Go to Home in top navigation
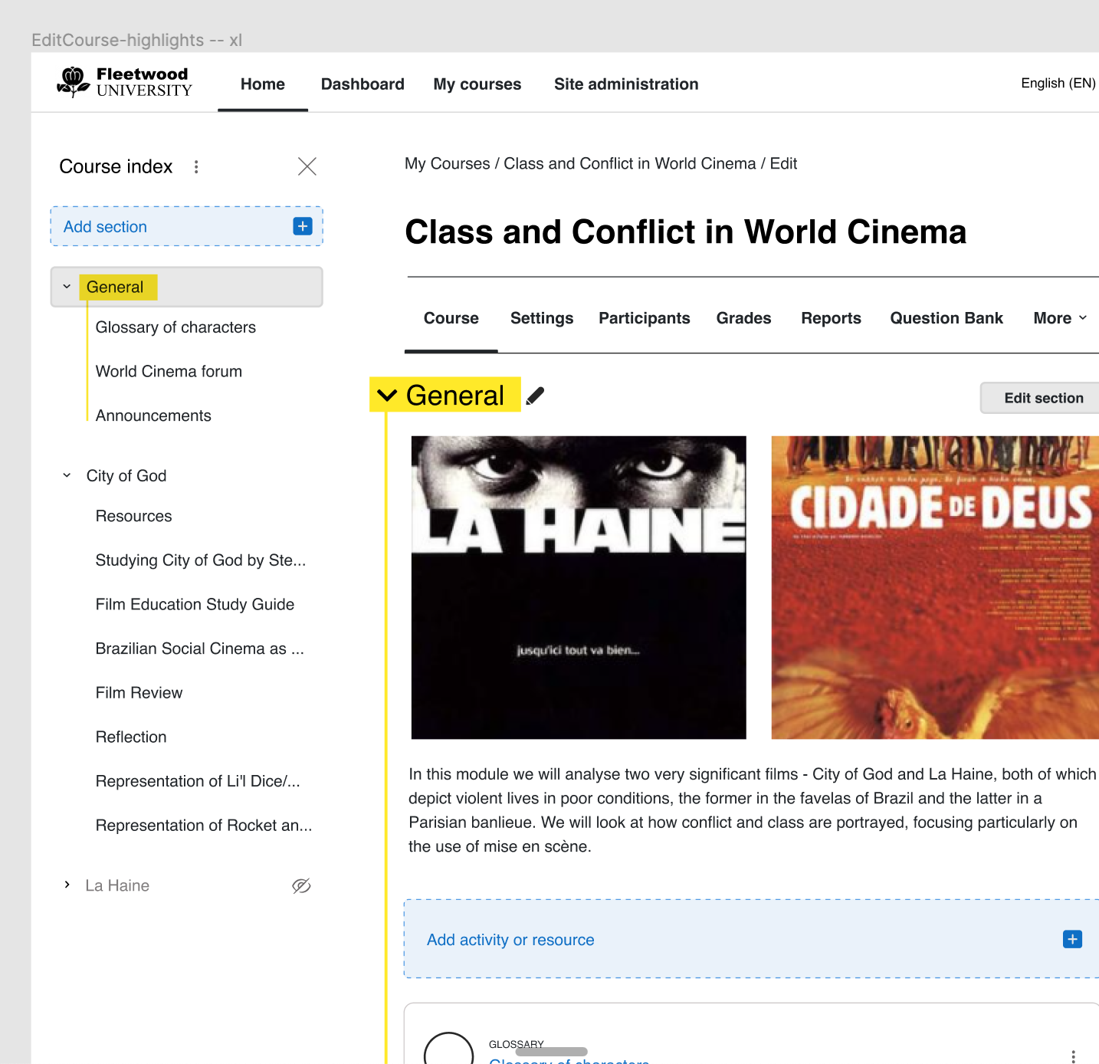Screen dimensions: 1099x1064 click(x=263, y=84)
